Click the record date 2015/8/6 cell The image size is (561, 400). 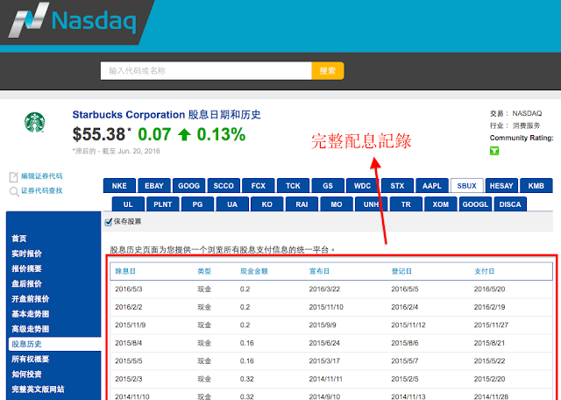pyautogui.click(x=405, y=343)
